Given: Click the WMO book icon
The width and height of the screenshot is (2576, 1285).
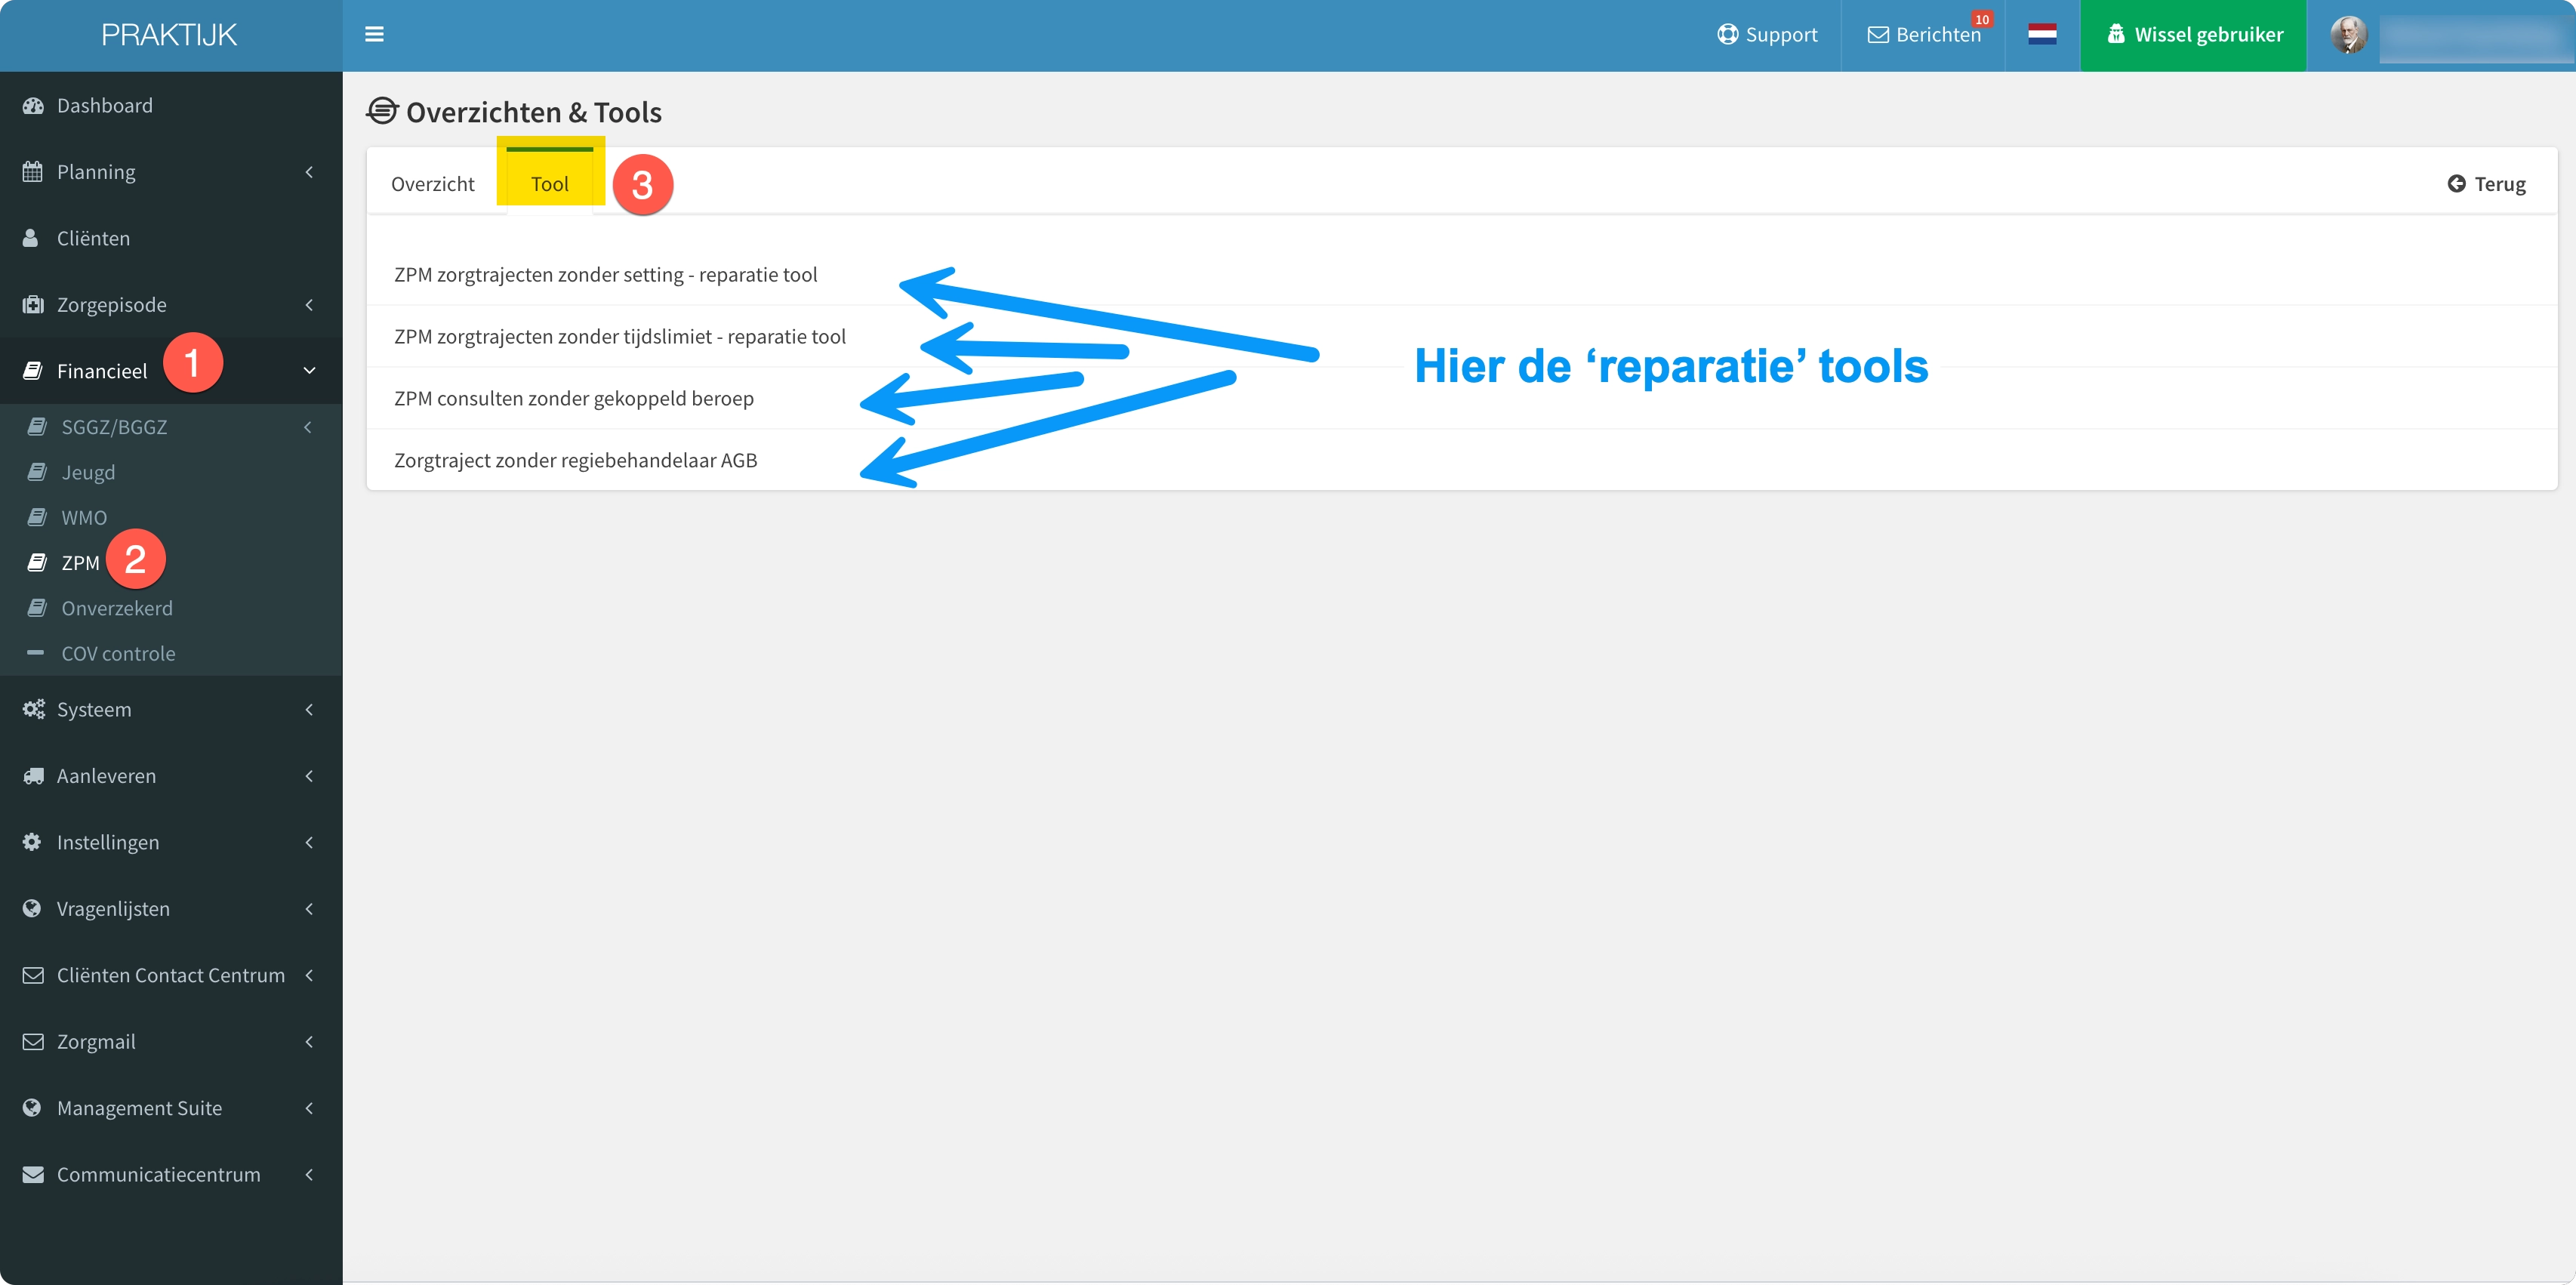Looking at the screenshot, I should [x=37, y=517].
